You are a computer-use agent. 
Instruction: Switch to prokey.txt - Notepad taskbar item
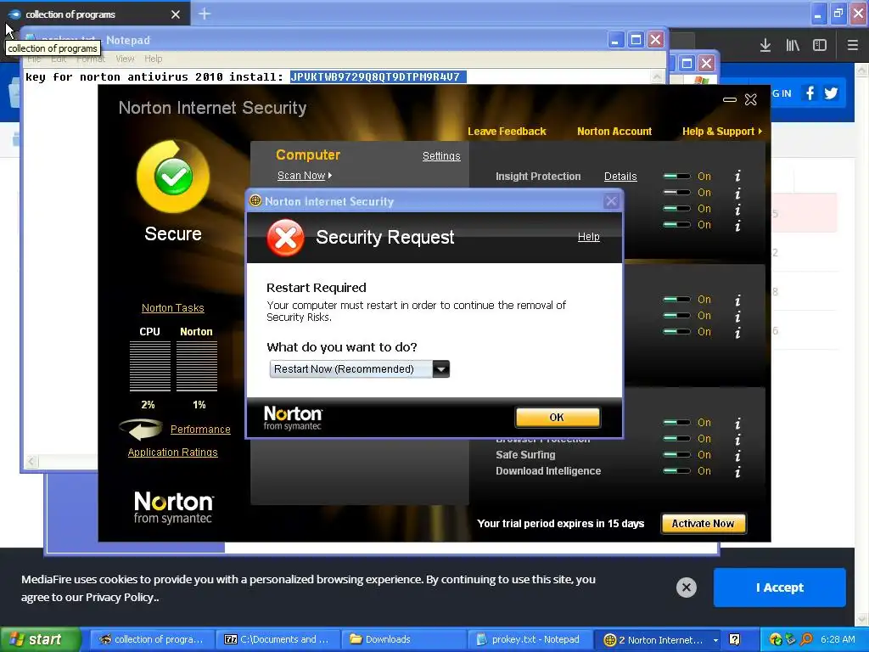click(x=530, y=640)
